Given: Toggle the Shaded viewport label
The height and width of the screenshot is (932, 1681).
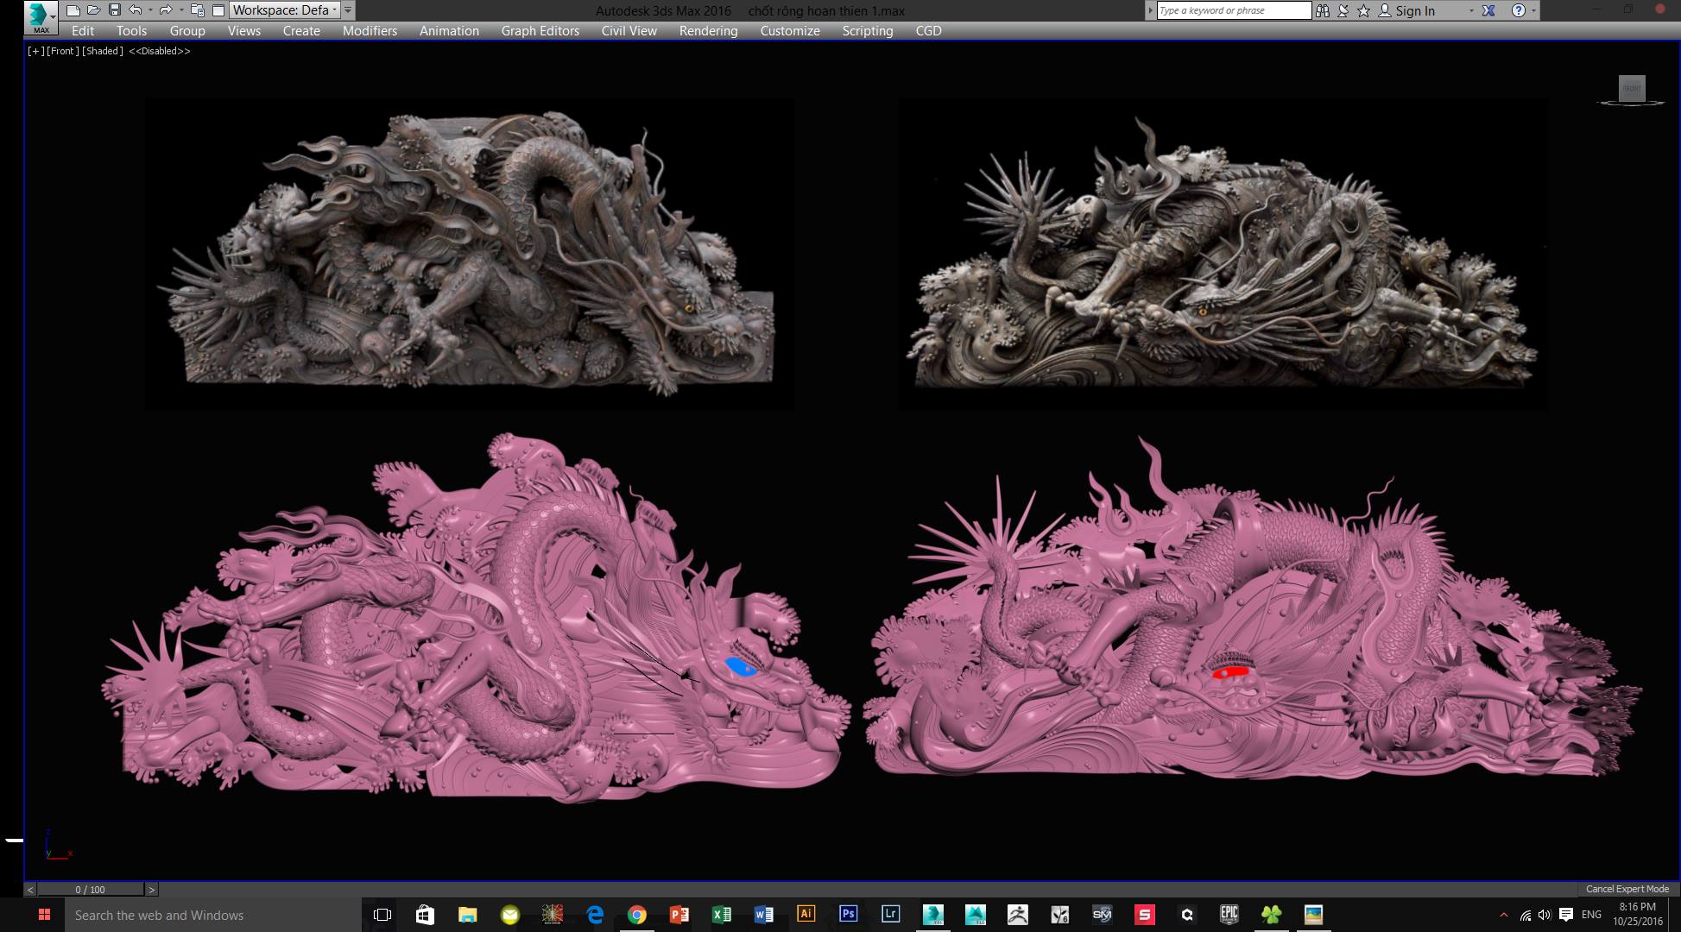Looking at the screenshot, I should pos(102,51).
